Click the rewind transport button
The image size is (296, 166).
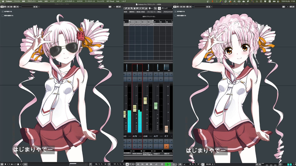147,164
